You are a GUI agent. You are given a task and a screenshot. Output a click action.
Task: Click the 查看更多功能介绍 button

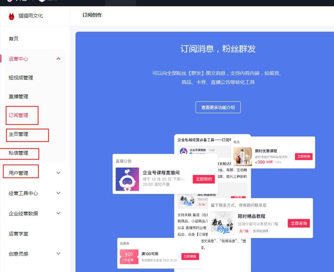[218, 108]
